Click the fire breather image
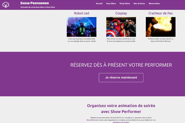The image size is (185, 123). click(x=161, y=27)
